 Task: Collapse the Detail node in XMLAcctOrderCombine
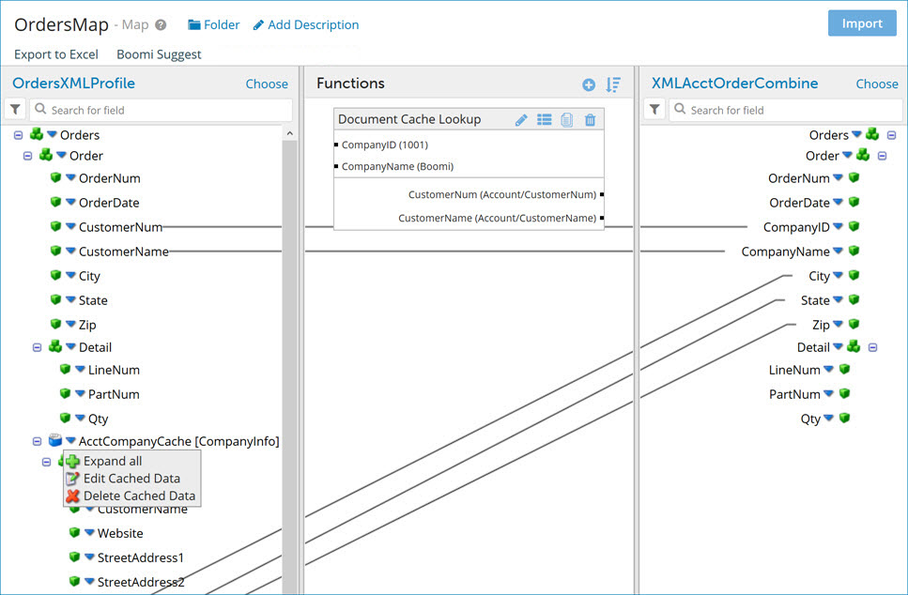tap(871, 346)
